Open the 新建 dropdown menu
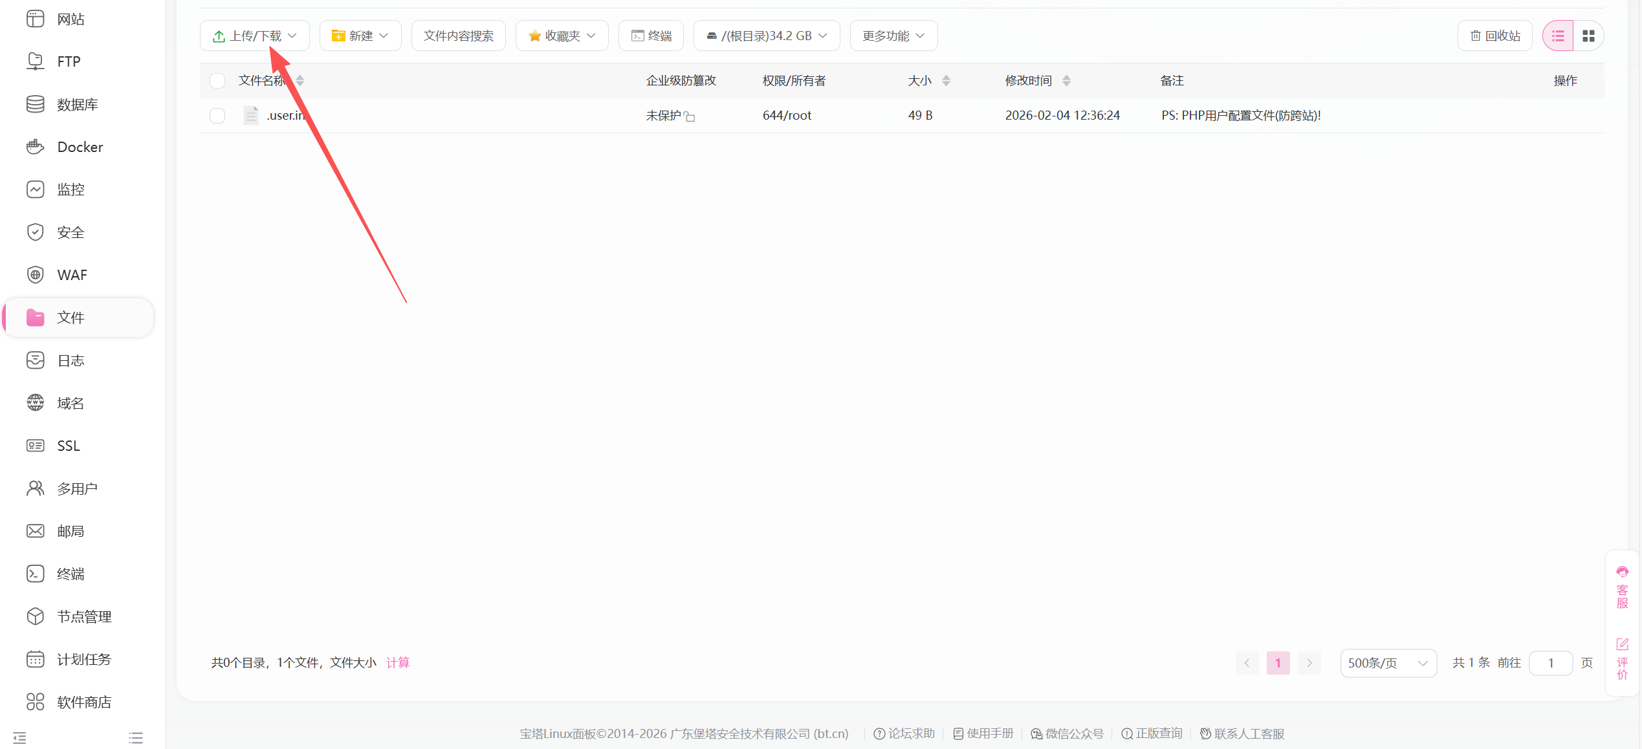The width and height of the screenshot is (1642, 749). pos(360,36)
